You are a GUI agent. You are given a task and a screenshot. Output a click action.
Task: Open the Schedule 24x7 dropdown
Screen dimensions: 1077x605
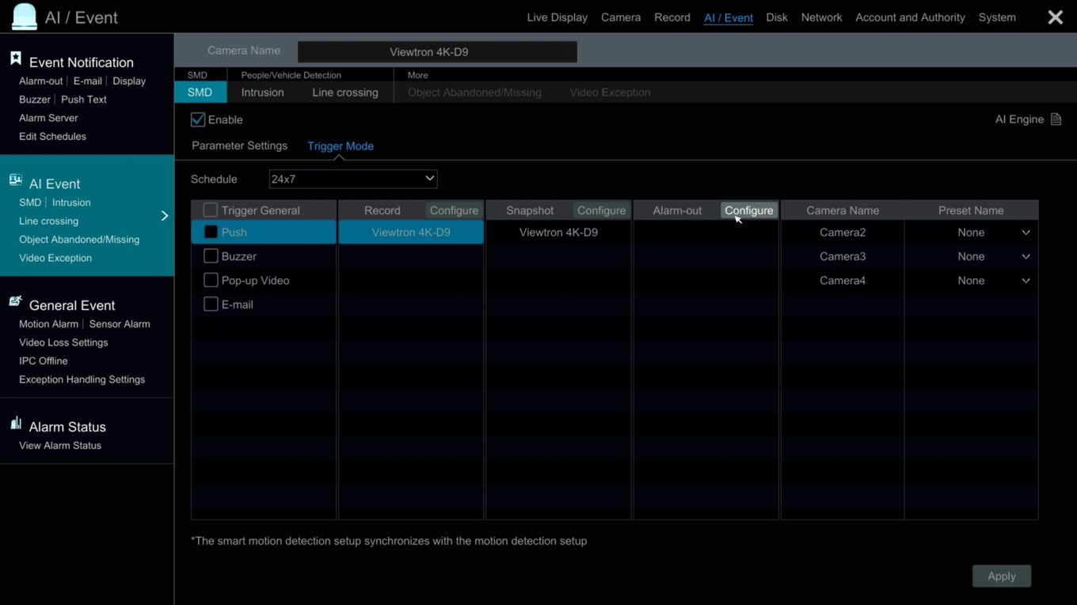point(352,180)
